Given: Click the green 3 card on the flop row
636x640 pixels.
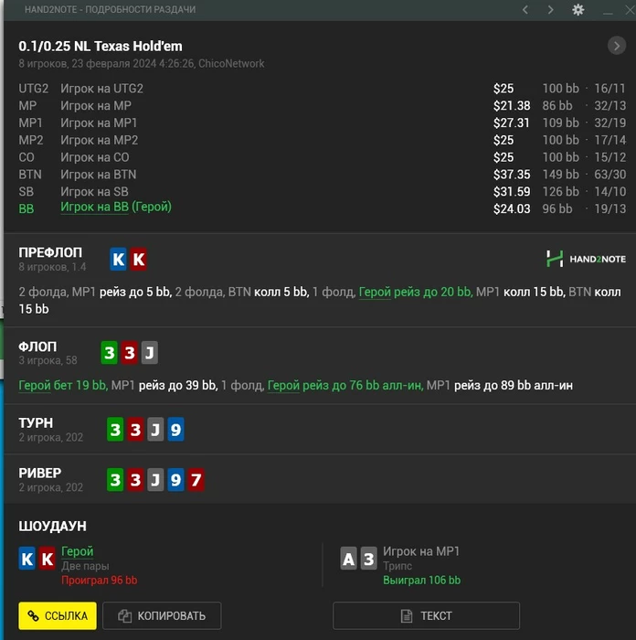Looking at the screenshot, I should tap(109, 352).
